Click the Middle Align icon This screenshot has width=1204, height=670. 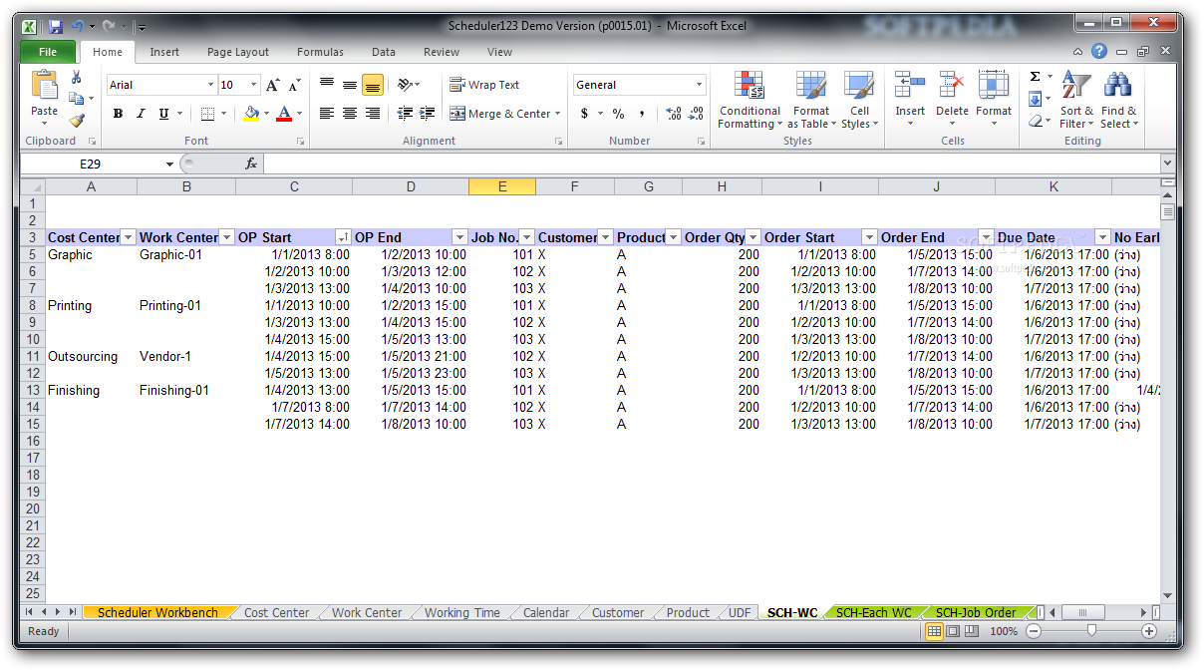tap(350, 85)
